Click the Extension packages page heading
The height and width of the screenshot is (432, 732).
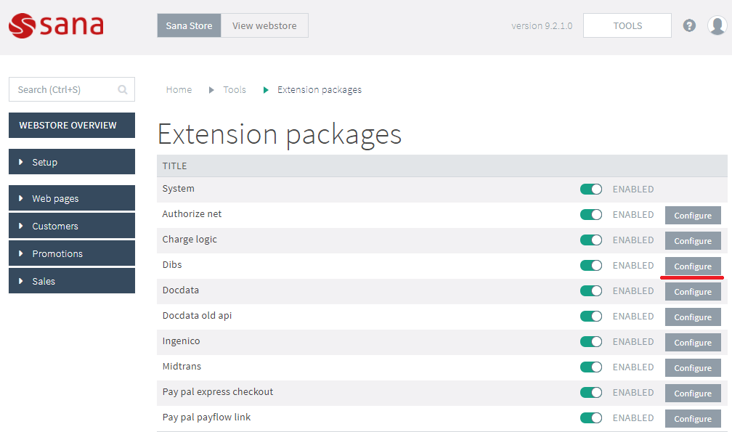(280, 135)
